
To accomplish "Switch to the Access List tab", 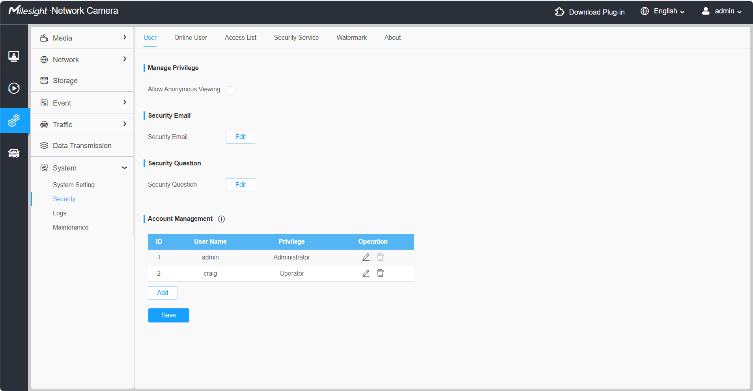I will 241,38.
